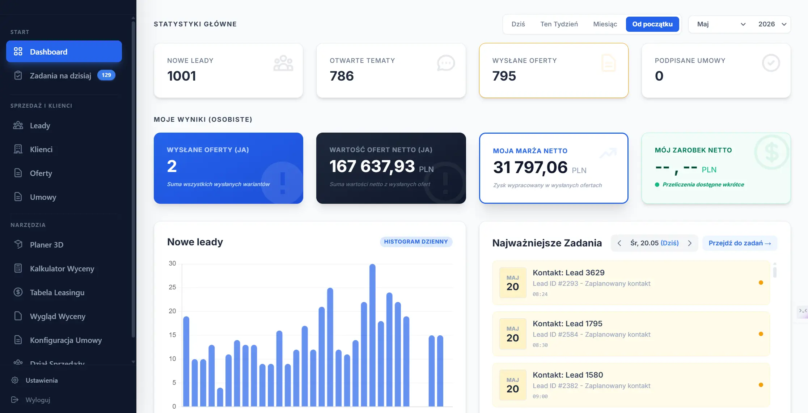Open Wygląd Wyceny tool
This screenshot has width=808, height=413.
pos(64,316)
